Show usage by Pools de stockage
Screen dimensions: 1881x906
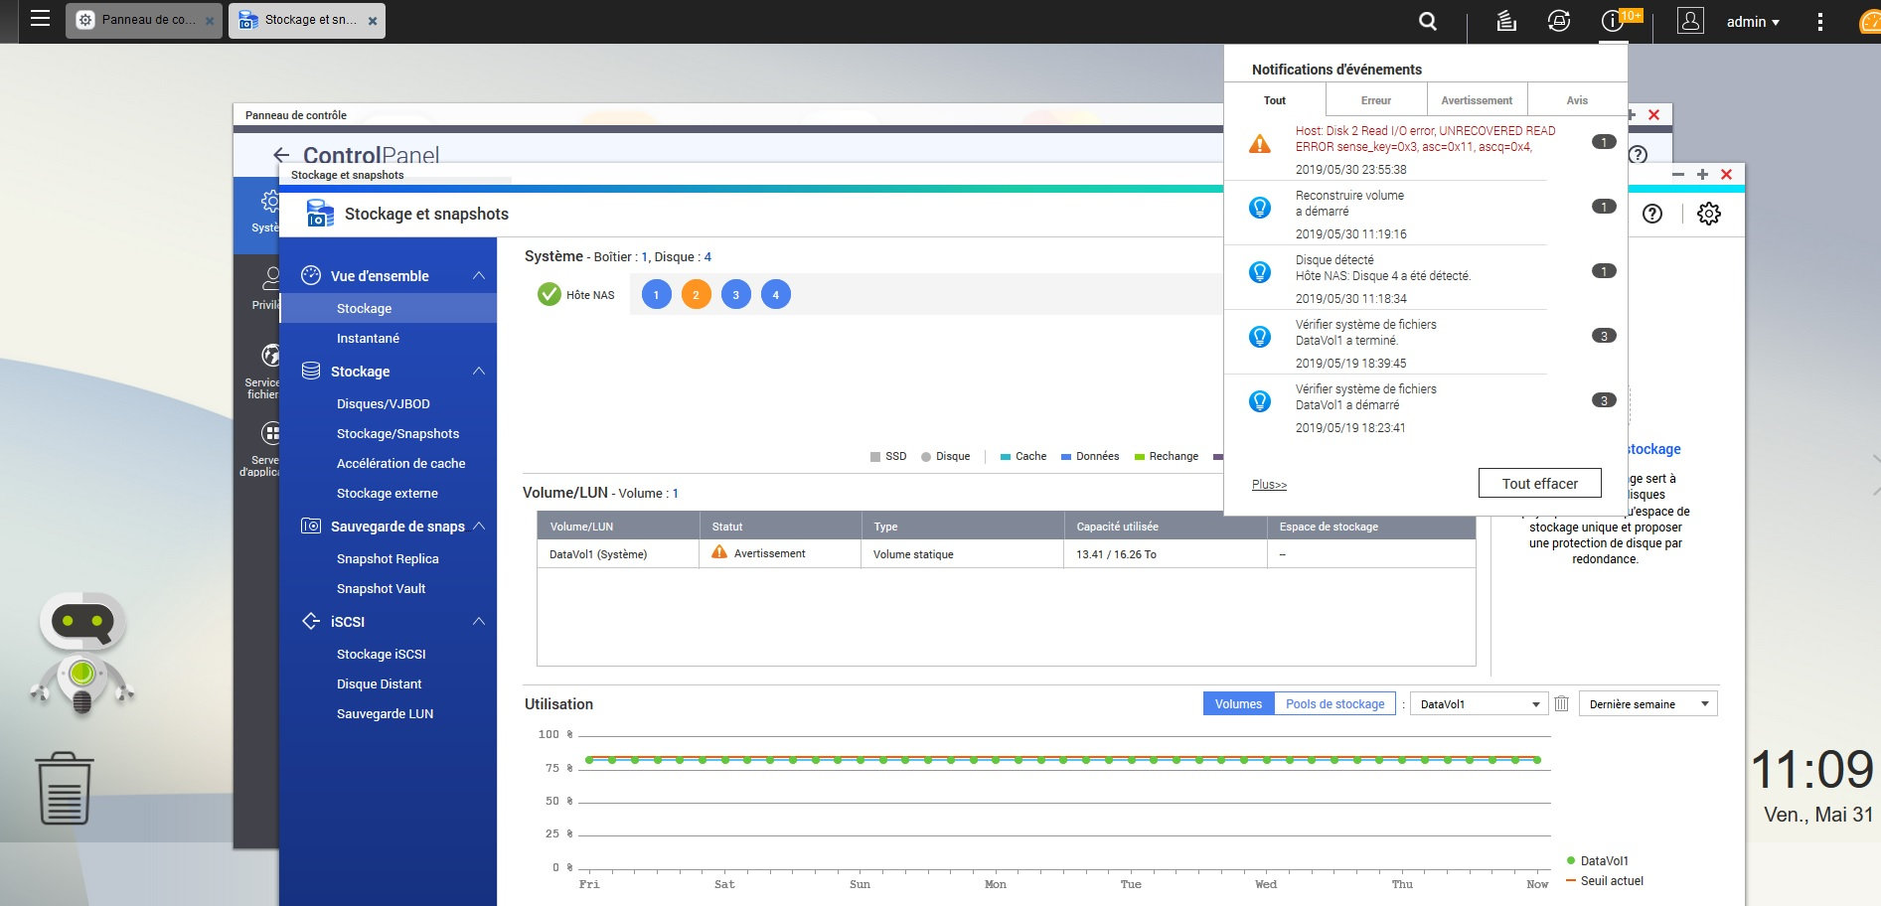click(1334, 704)
